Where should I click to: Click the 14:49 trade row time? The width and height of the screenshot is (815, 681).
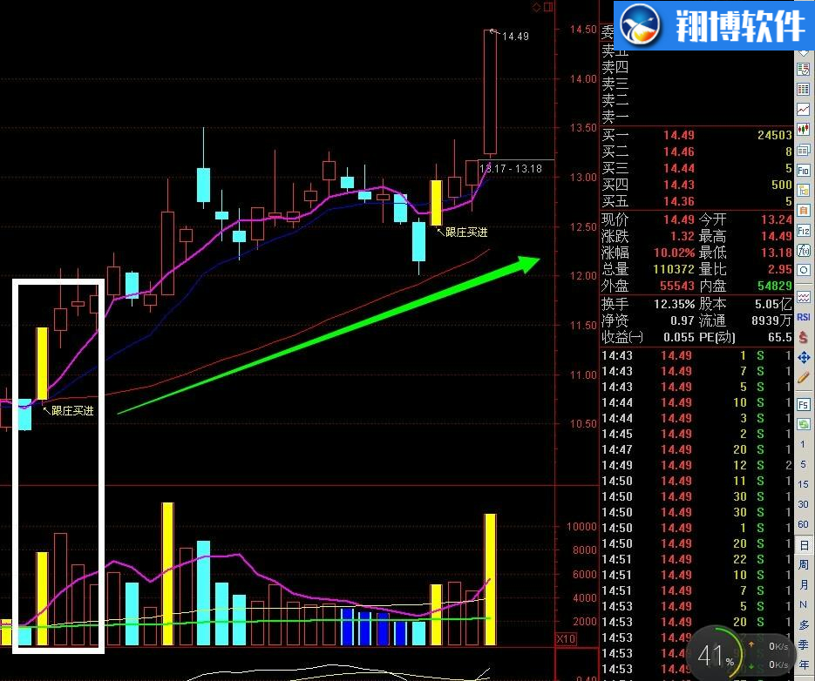point(617,465)
